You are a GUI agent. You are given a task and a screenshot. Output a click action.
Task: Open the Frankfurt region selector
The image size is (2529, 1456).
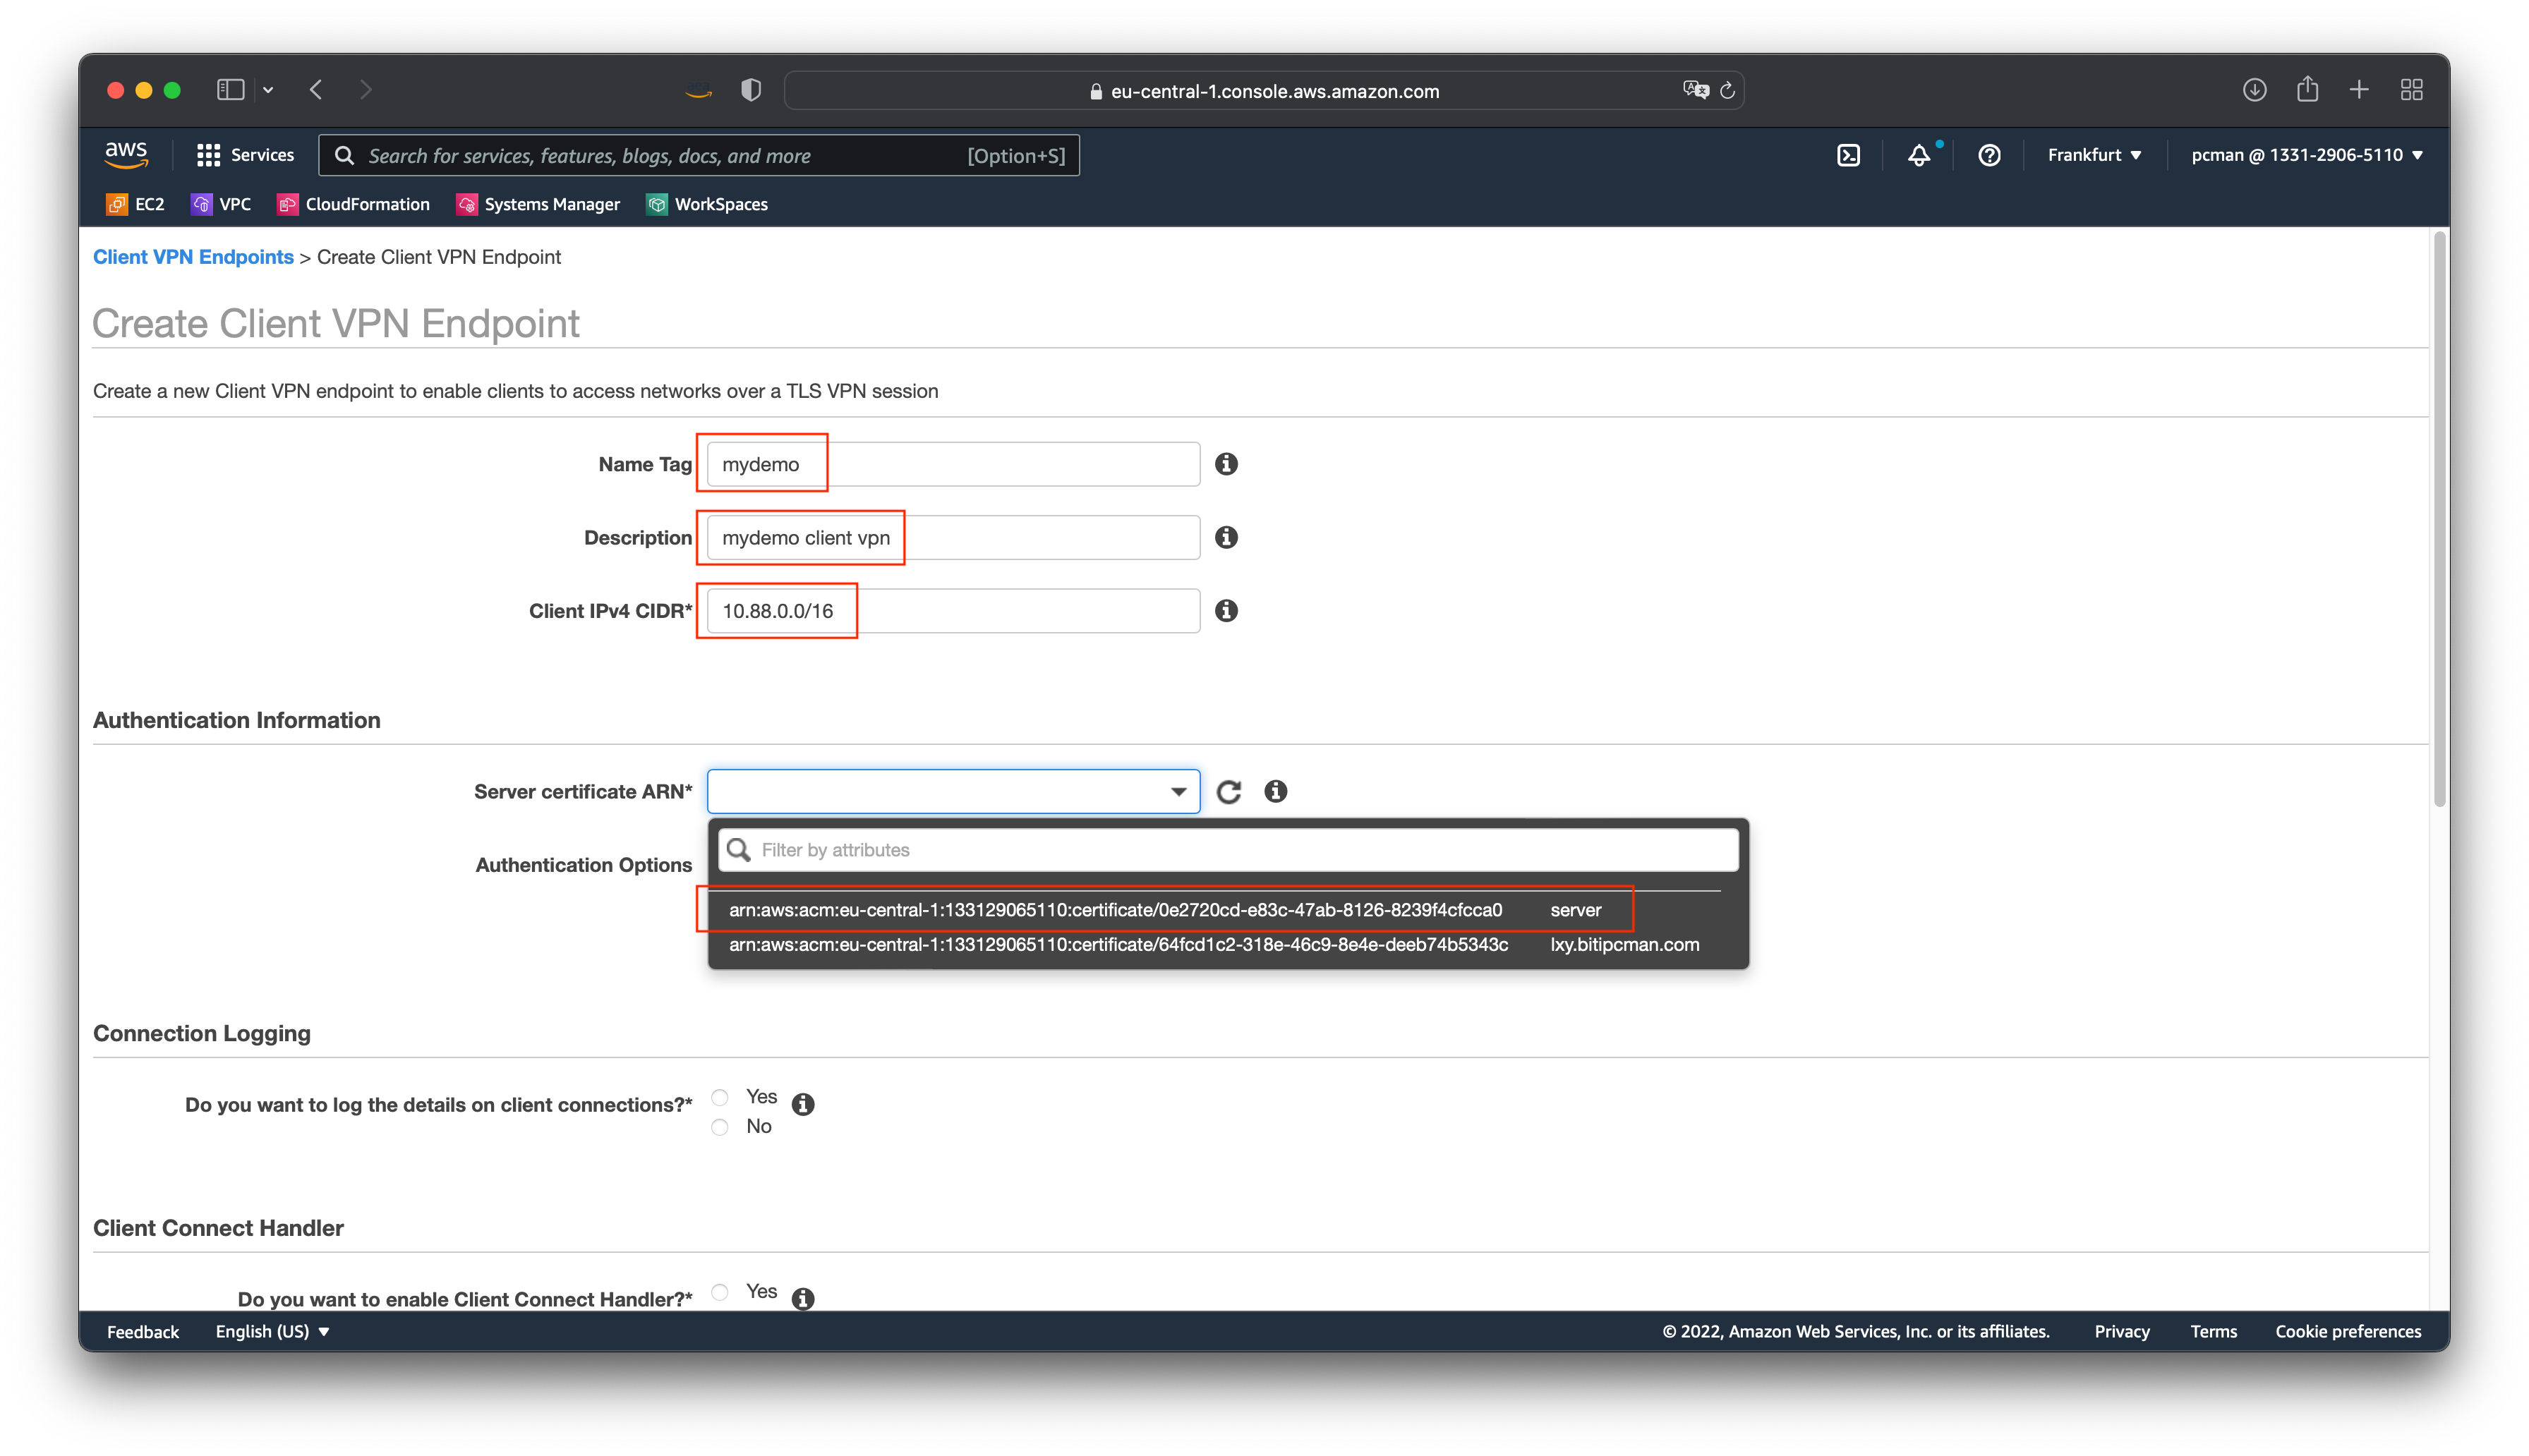(2094, 155)
